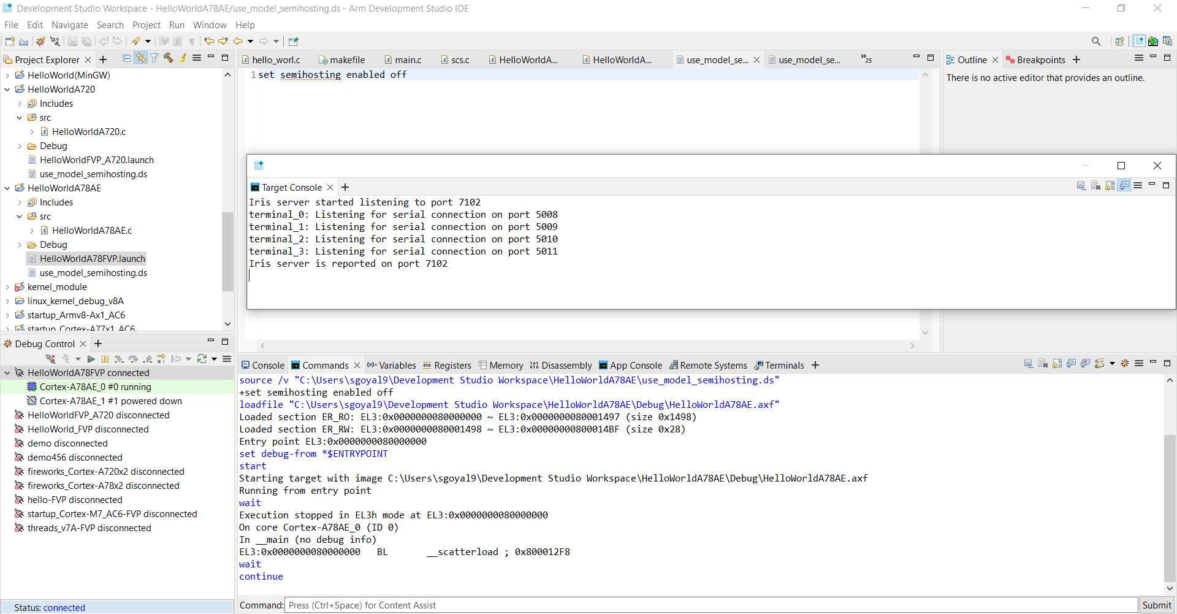
Task: Click the Command input field
Action: pos(711,605)
